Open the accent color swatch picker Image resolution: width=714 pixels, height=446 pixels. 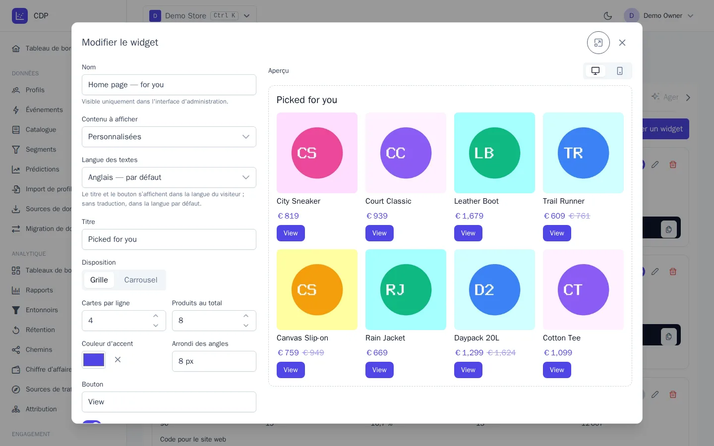click(94, 360)
